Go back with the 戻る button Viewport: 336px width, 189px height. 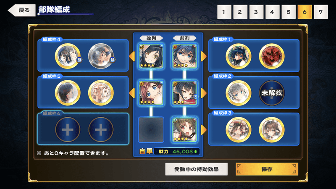click(x=22, y=10)
